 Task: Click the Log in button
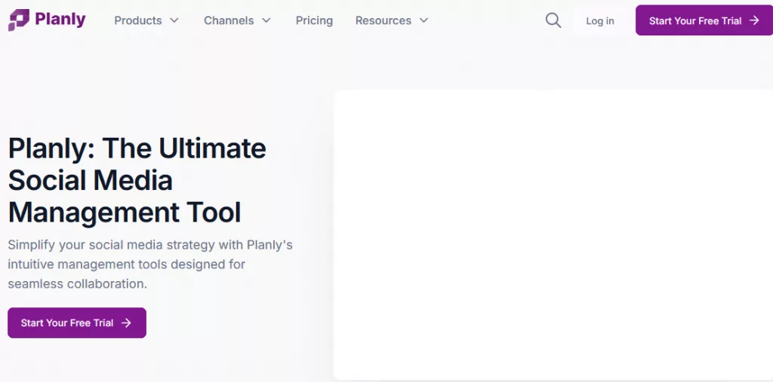coord(600,20)
